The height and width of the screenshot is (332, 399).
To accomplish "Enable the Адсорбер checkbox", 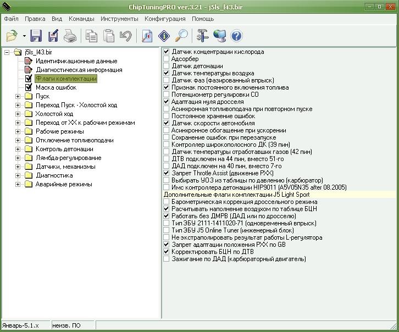I will coord(167,59).
